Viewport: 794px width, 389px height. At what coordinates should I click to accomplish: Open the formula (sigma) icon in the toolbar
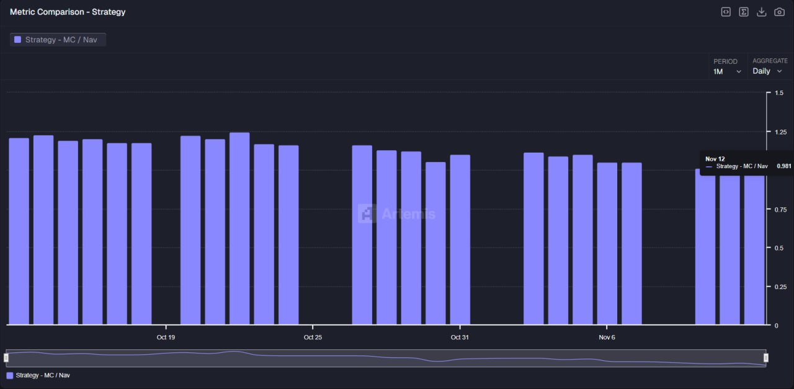(743, 12)
